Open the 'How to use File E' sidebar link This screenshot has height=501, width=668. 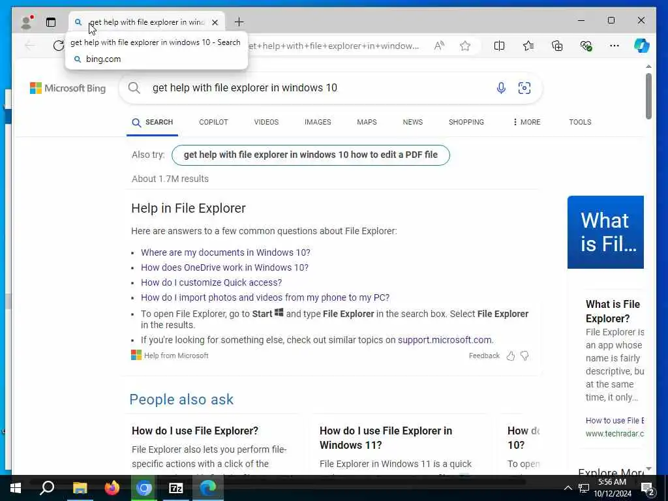[615, 421]
